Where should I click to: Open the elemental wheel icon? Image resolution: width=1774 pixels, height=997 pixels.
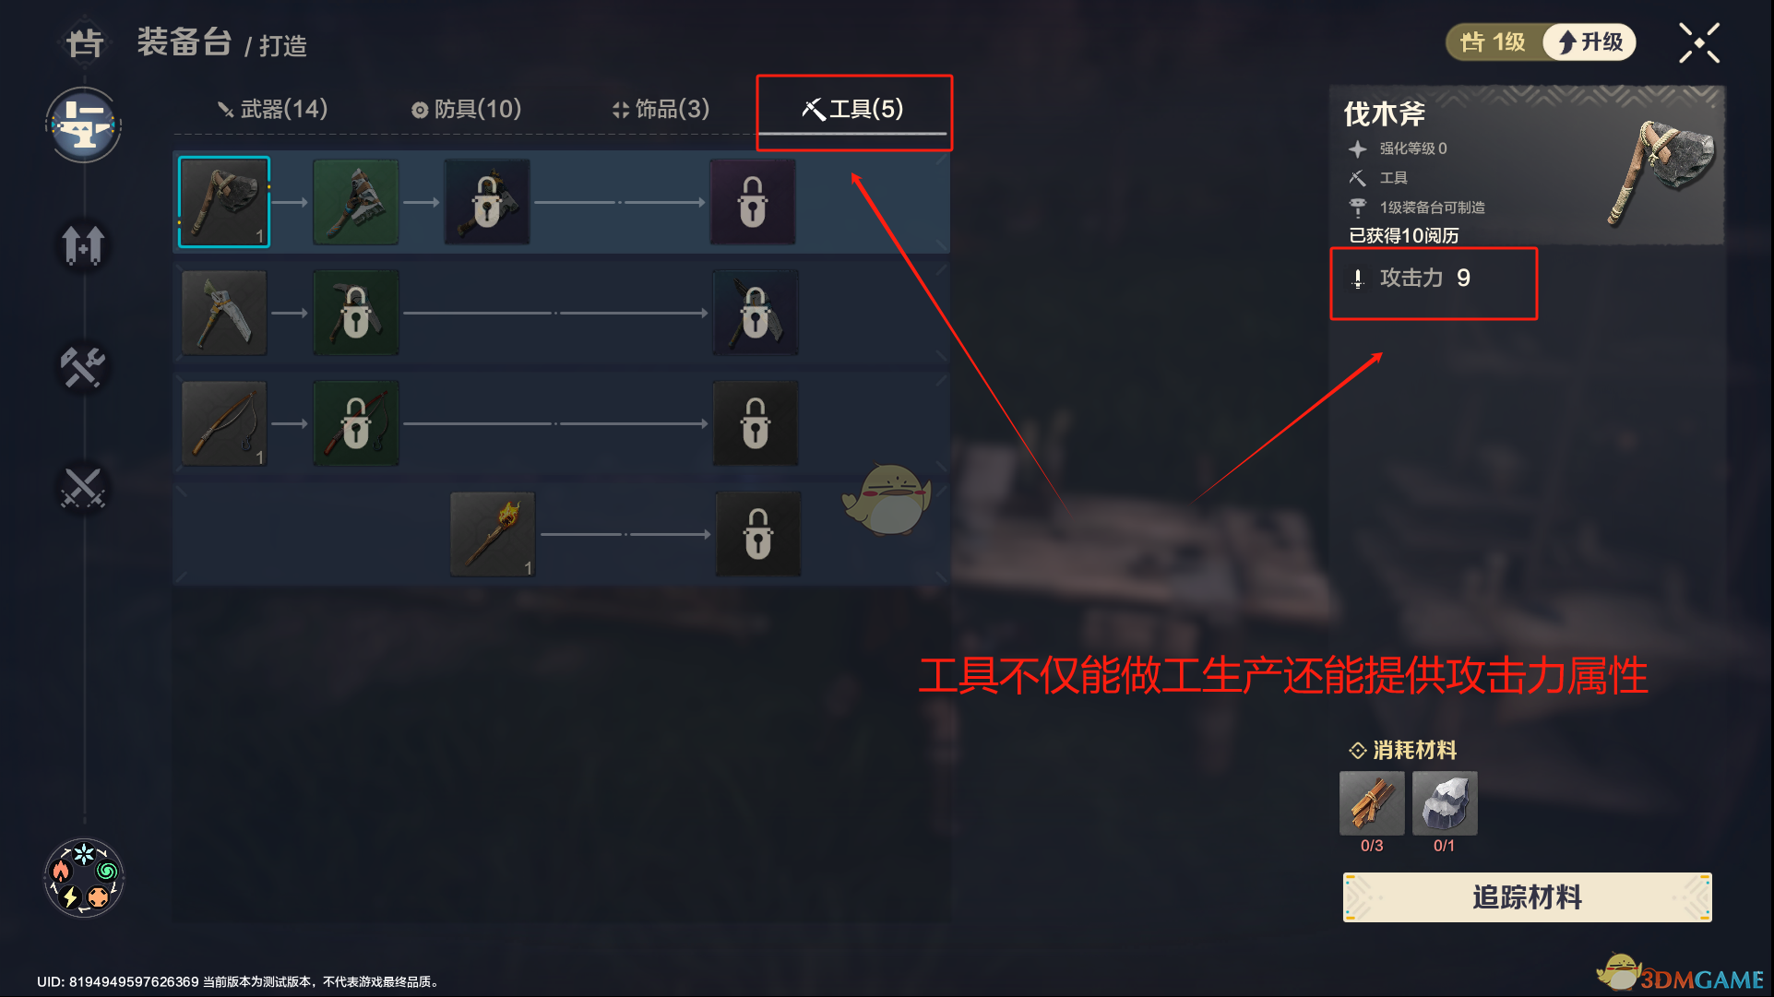click(x=84, y=877)
